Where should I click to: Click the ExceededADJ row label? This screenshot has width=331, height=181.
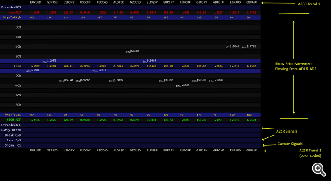click(11, 7)
